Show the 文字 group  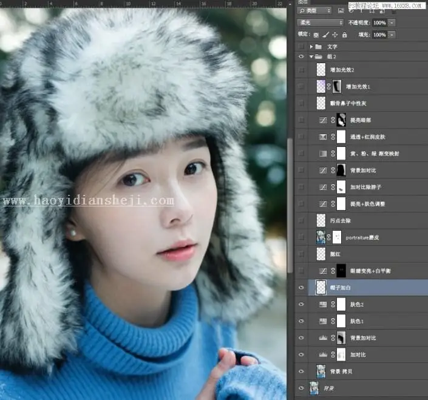(x=301, y=47)
